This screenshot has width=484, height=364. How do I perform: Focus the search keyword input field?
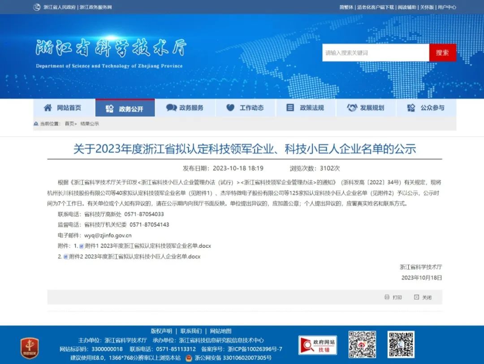[376, 53]
